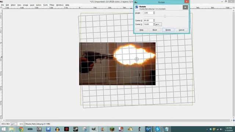
Task: Click the Rotate tool icon in dialog header
Action: [x=137, y=7]
